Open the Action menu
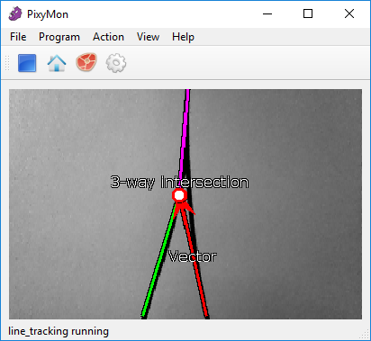The height and width of the screenshot is (341, 371). [x=108, y=37]
